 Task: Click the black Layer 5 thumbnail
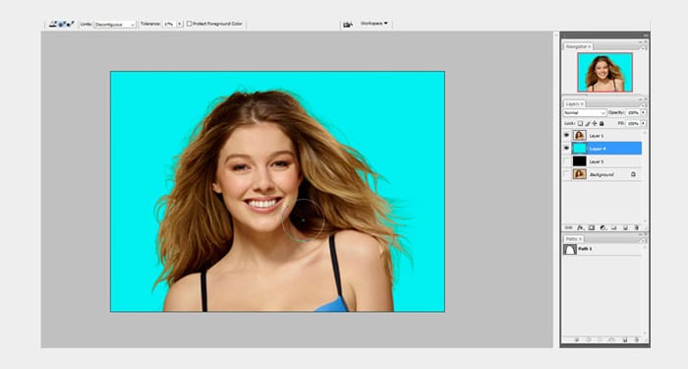click(580, 161)
